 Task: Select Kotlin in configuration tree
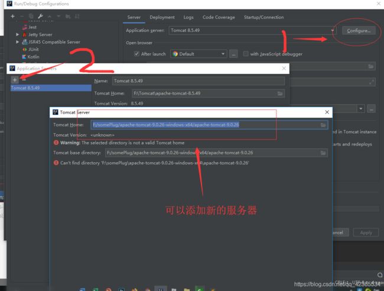click(x=33, y=57)
